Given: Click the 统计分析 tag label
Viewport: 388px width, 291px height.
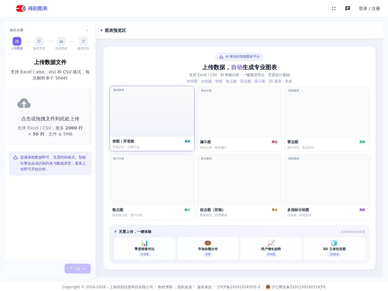Looking at the screenshot, I should click(119, 159).
